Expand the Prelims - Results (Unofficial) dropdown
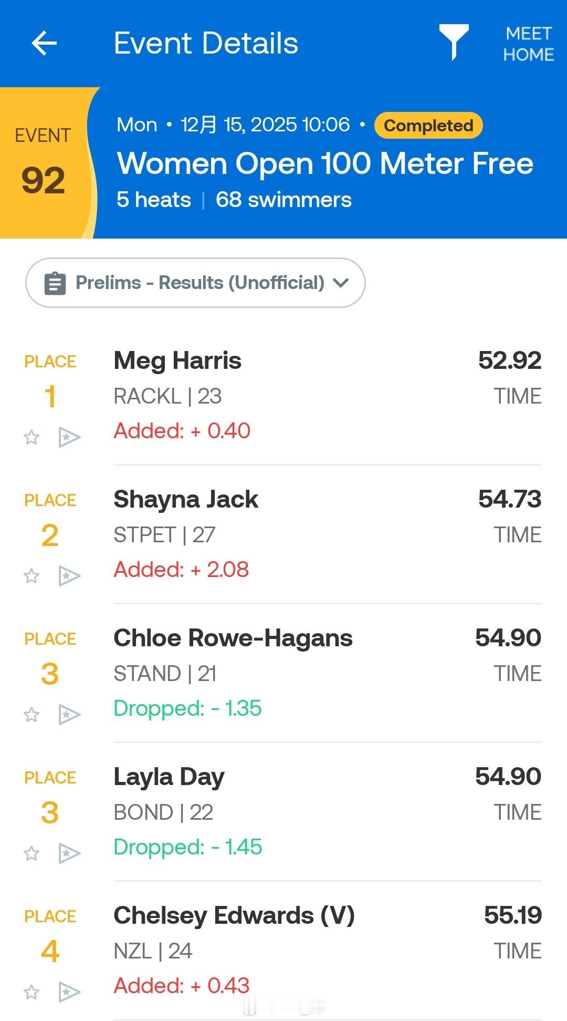 pyautogui.click(x=199, y=283)
